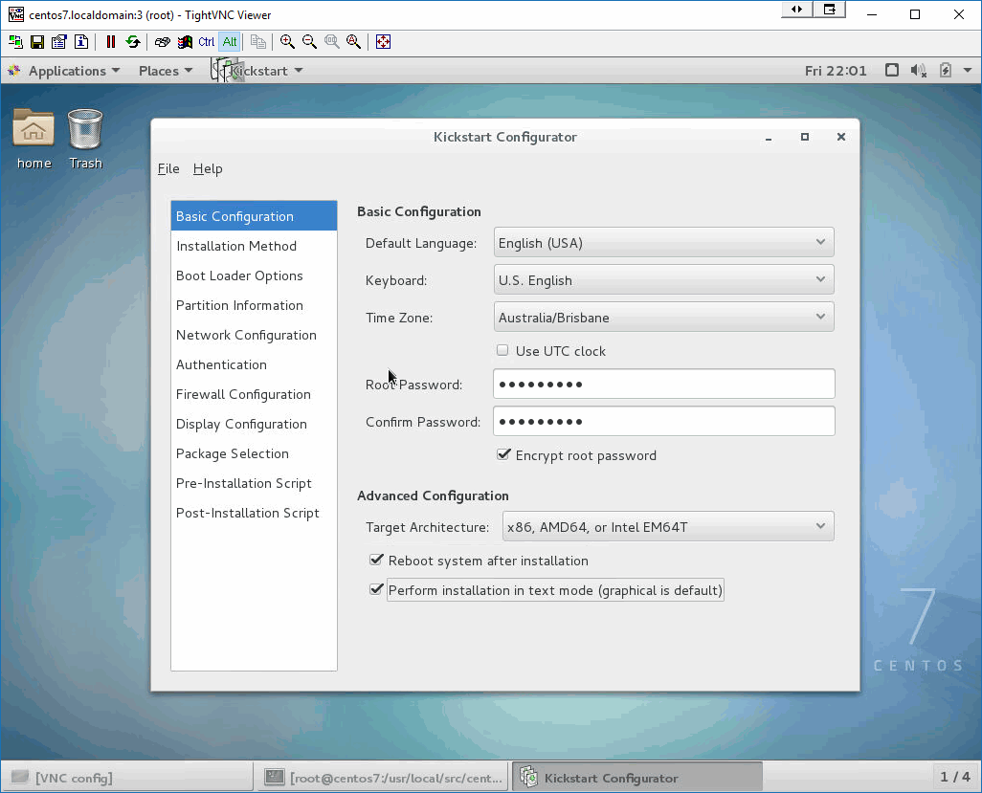Image resolution: width=982 pixels, height=793 pixels.
Task: Send Ctrl+Esc with the Windows flag icon
Action: (x=185, y=42)
